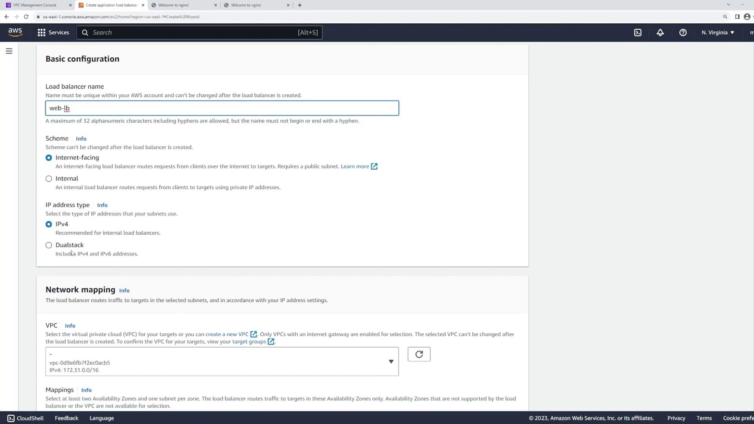This screenshot has height=424, width=754.
Task: Expand the VPC selection dropdown
Action: [222, 362]
